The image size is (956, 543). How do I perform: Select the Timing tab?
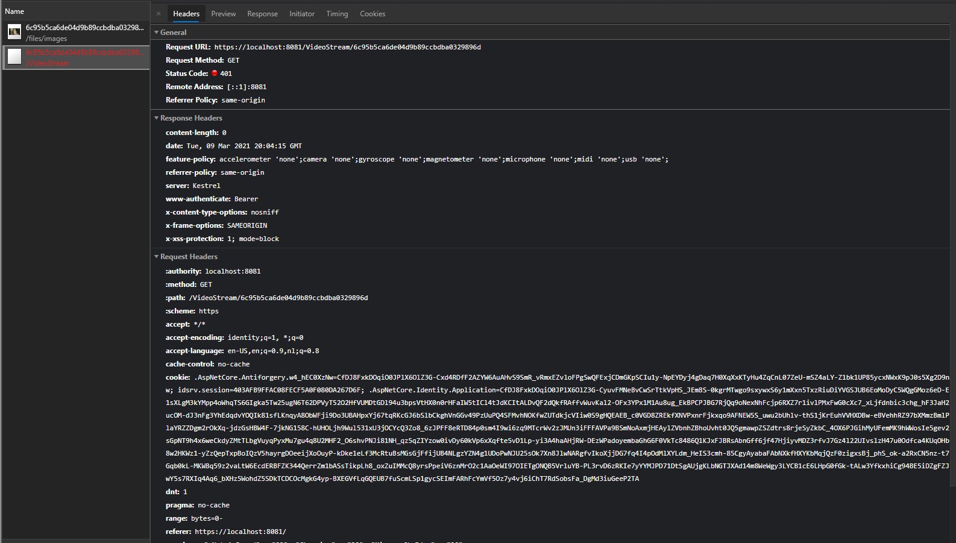(x=336, y=13)
